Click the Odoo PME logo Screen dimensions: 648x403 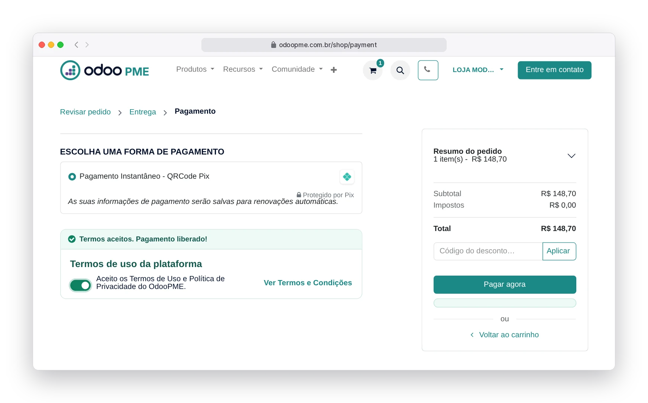pyautogui.click(x=104, y=70)
